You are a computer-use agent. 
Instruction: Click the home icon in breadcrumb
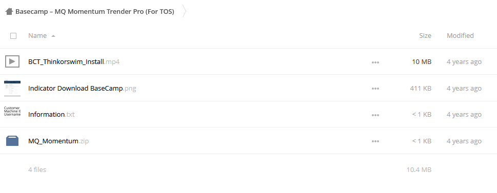[9, 12]
